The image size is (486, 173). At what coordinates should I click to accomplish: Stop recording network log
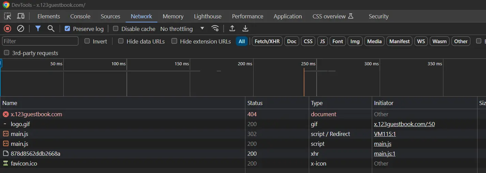(7, 29)
